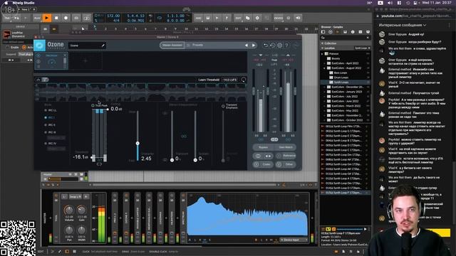Screen dimensions: 456x256
Task: Click the 4/4 time signature field
Action: (115, 21)
